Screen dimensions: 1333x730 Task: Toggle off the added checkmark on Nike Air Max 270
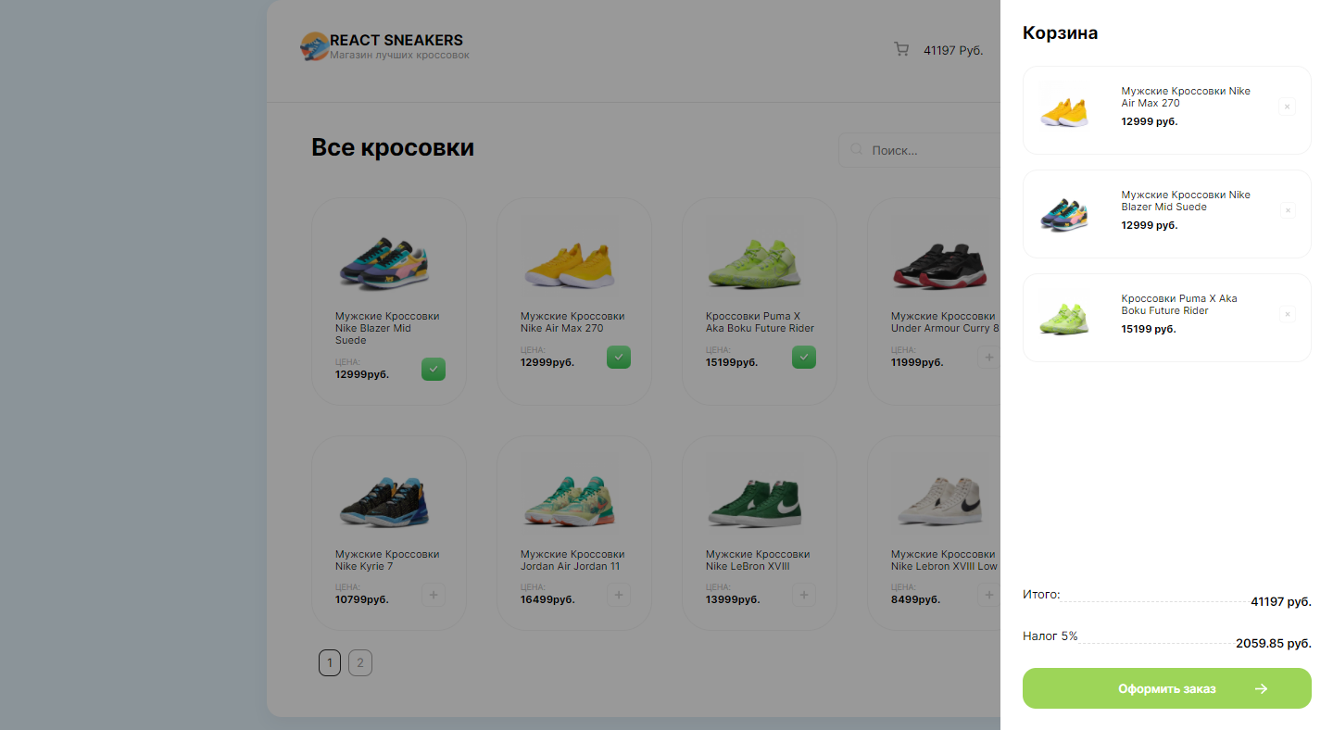click(619, 357)
